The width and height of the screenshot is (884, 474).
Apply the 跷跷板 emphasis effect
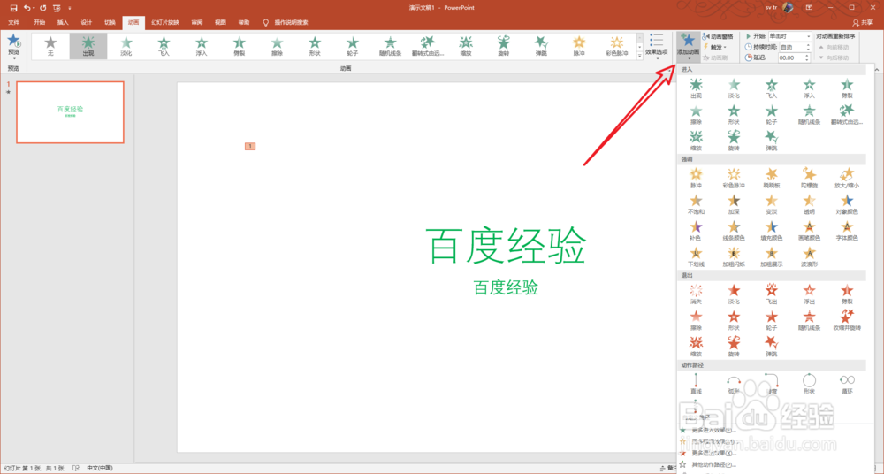click(x=771, y=179)
